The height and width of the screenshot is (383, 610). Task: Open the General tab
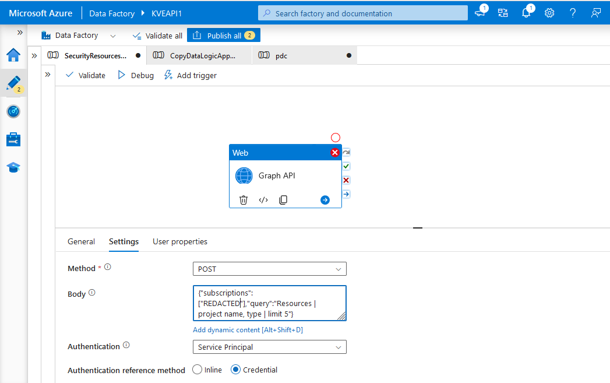point(81,241)
